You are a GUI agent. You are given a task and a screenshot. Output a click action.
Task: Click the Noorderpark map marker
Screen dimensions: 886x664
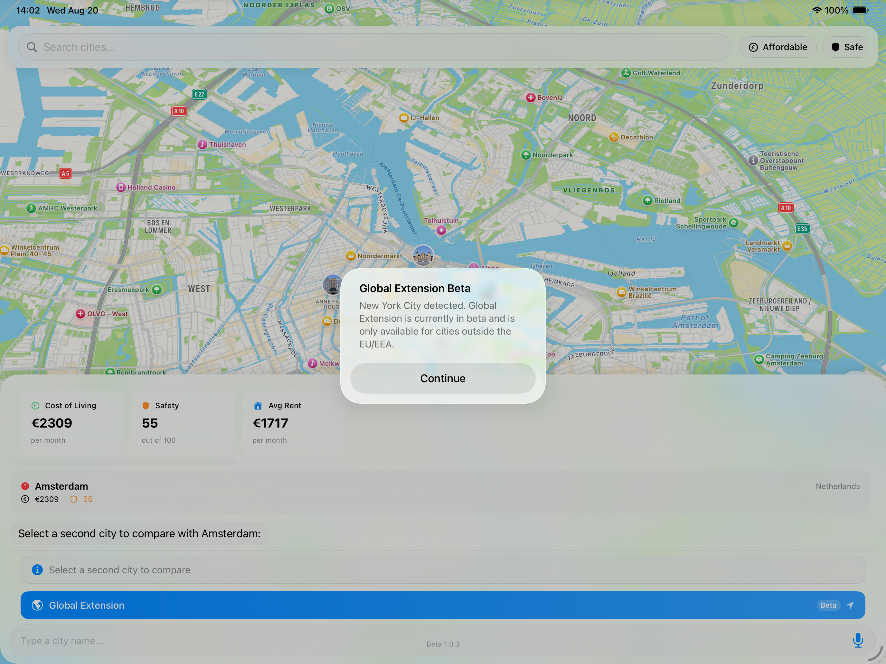point(525,155)
